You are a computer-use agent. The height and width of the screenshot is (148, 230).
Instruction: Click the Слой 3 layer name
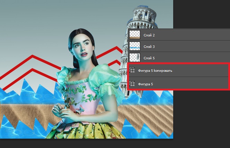(149, 47)
